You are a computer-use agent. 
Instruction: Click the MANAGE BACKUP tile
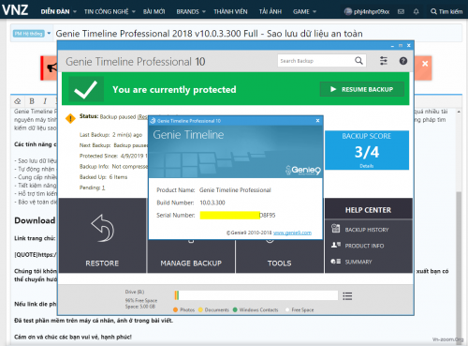191,263
